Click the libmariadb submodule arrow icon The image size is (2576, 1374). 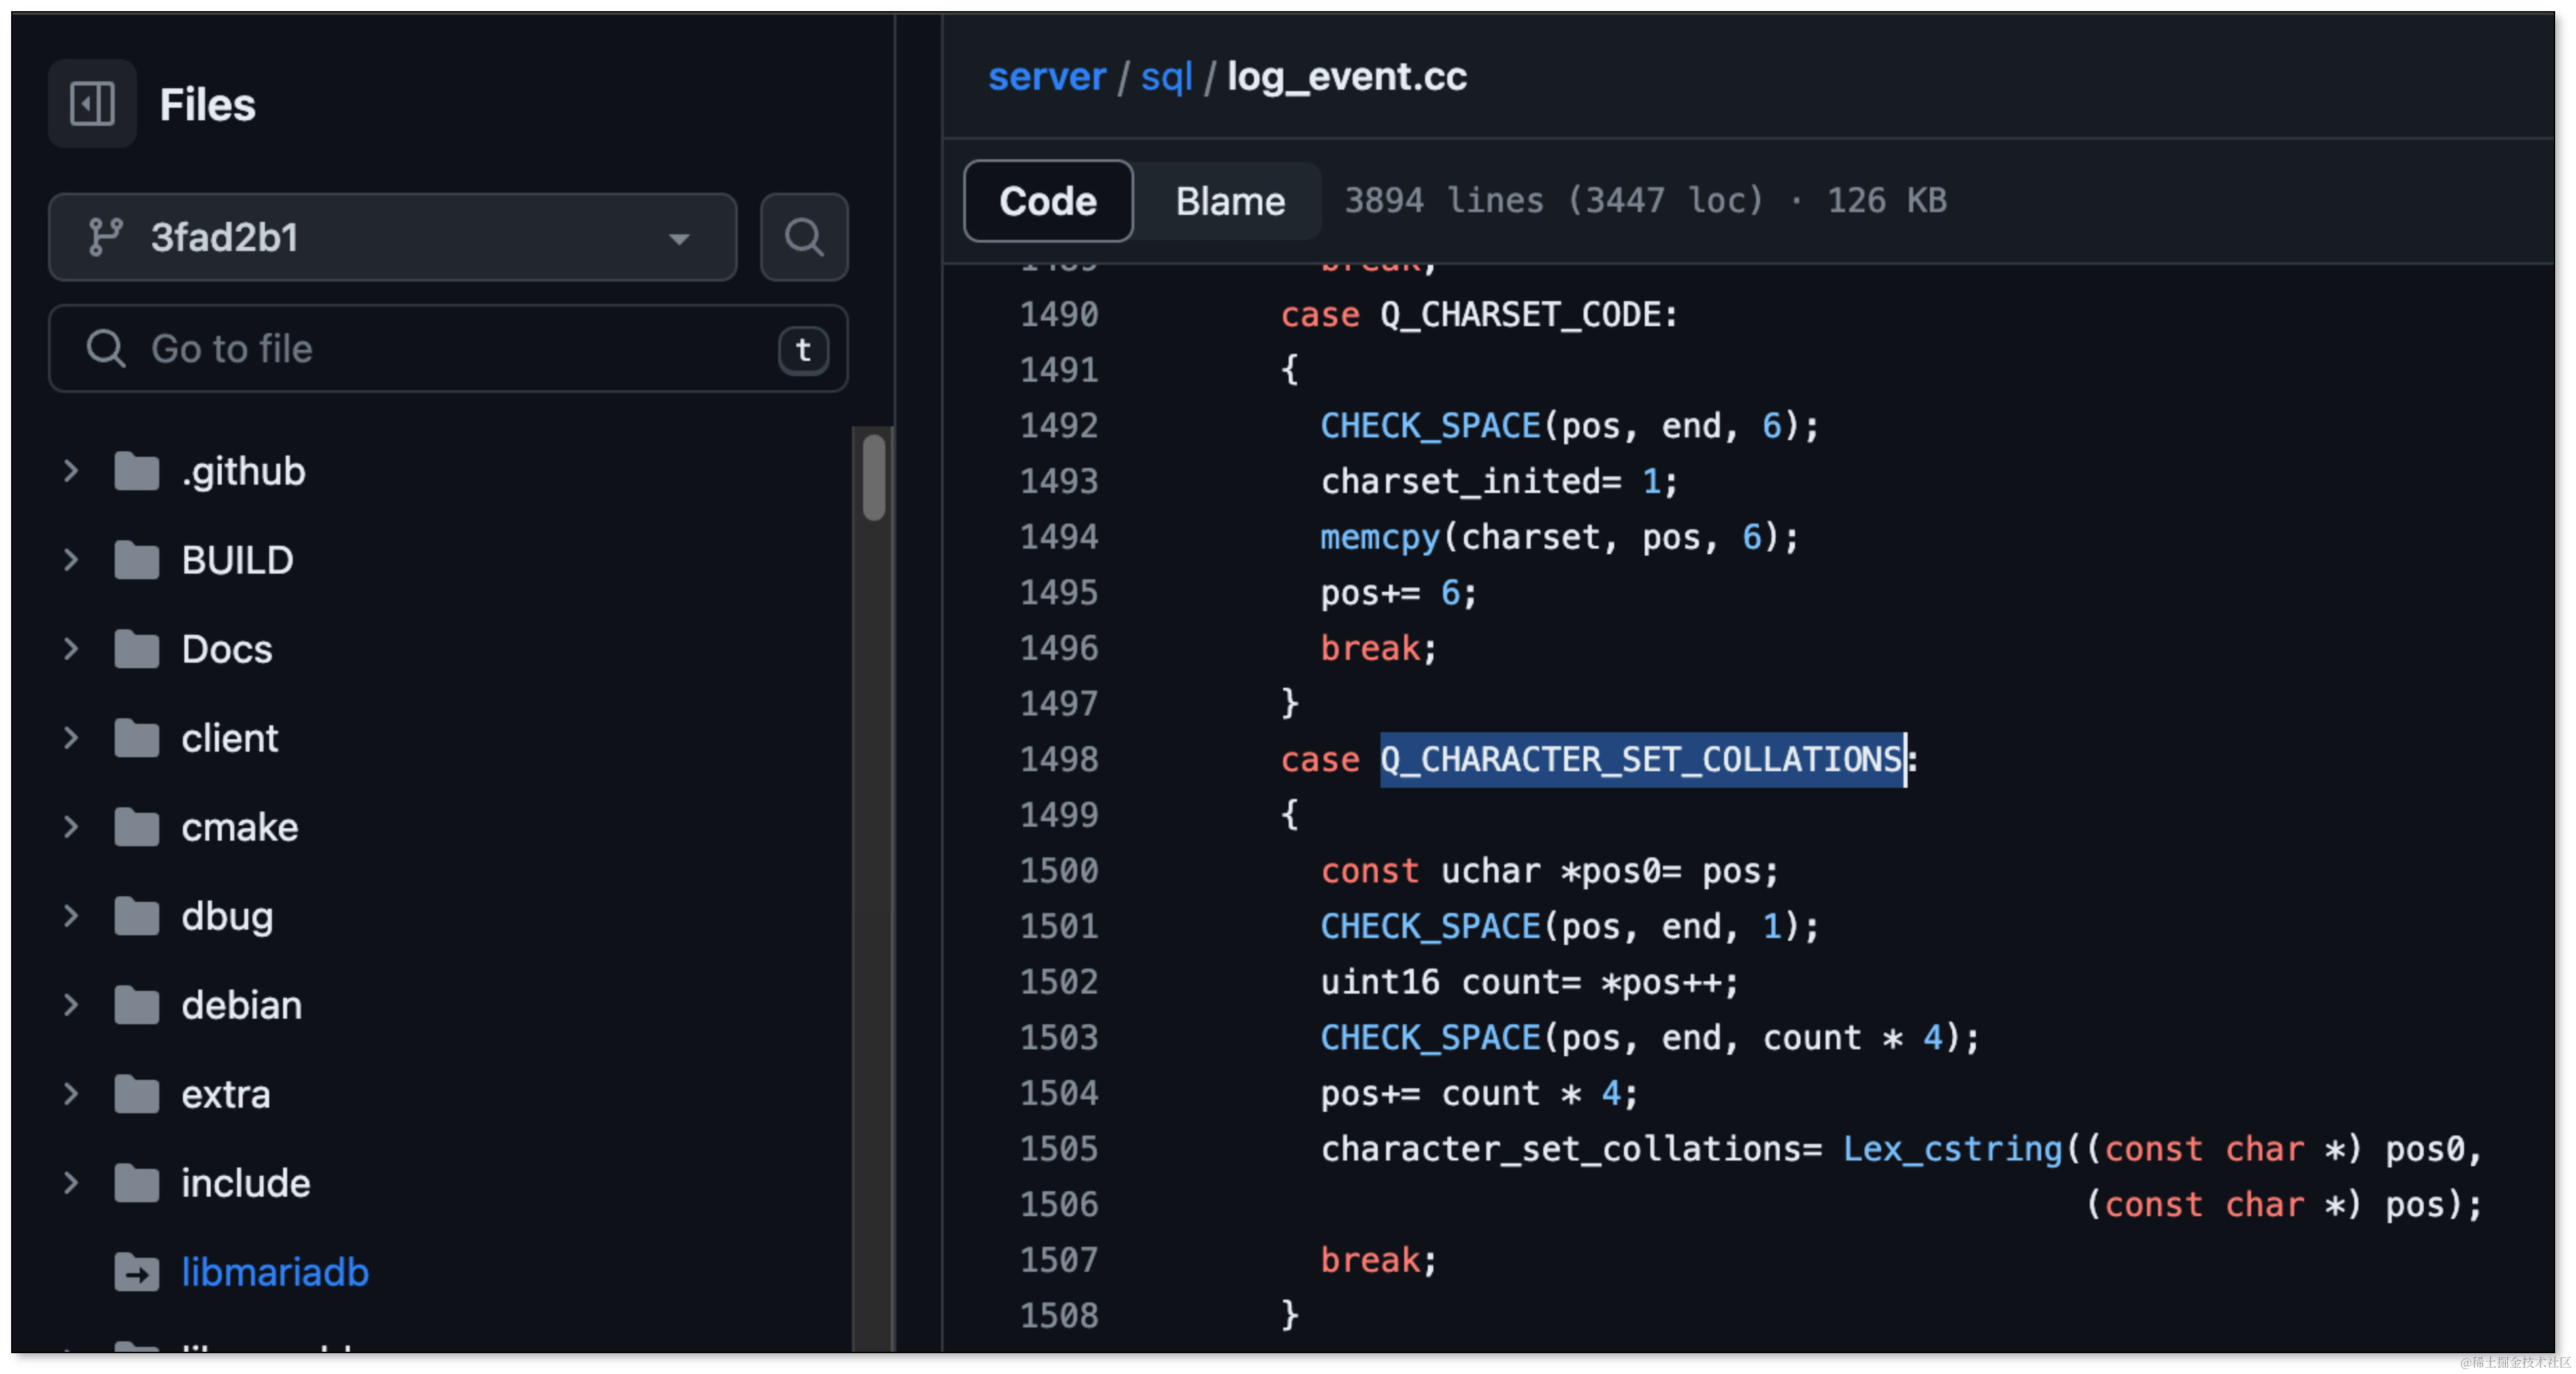tap(136, 1272)
